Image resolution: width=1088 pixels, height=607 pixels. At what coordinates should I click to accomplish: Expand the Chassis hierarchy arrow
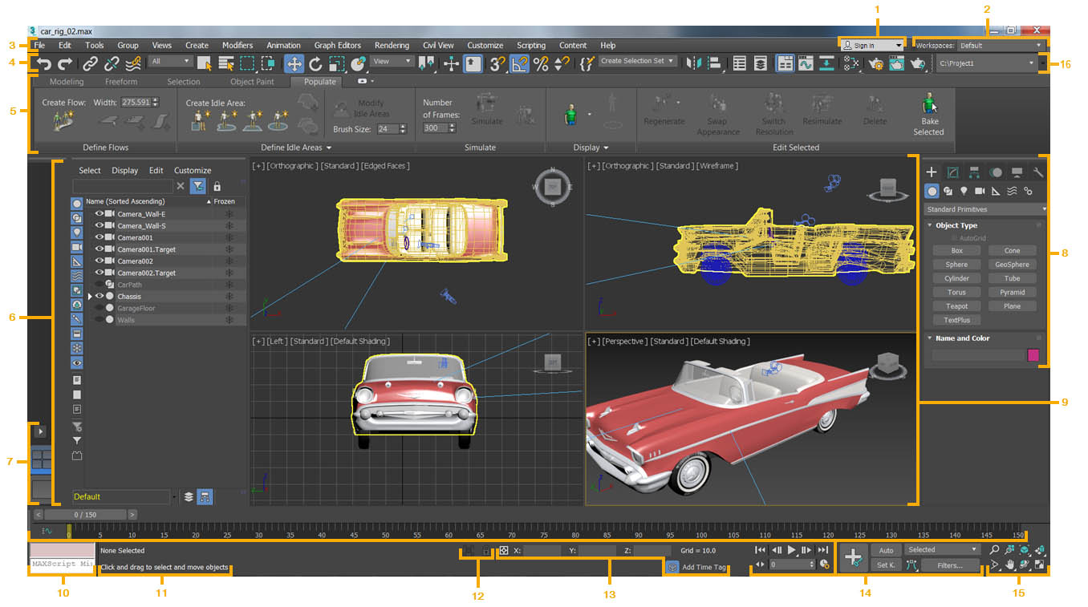89,297
